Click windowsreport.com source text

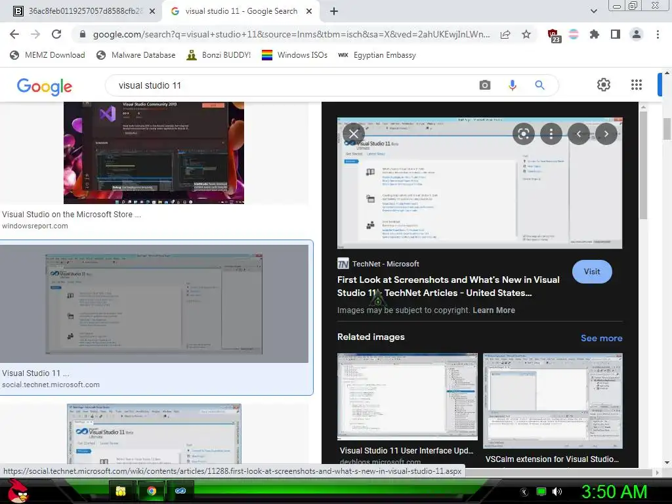click(35, 226)
